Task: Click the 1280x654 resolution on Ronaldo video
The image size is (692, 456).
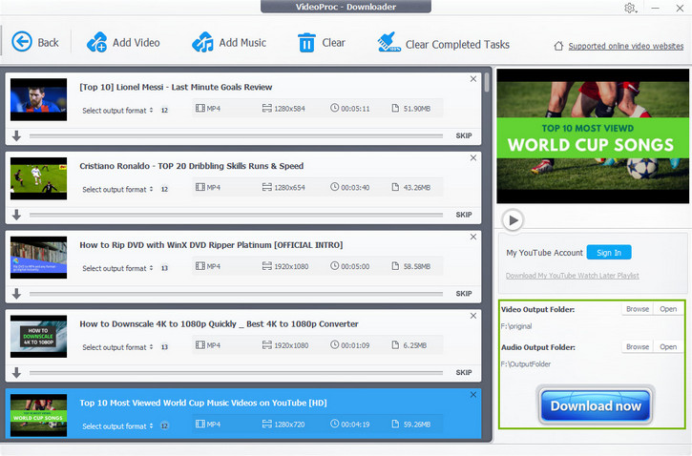Action: pyautogui.click(x=289, y=187)
